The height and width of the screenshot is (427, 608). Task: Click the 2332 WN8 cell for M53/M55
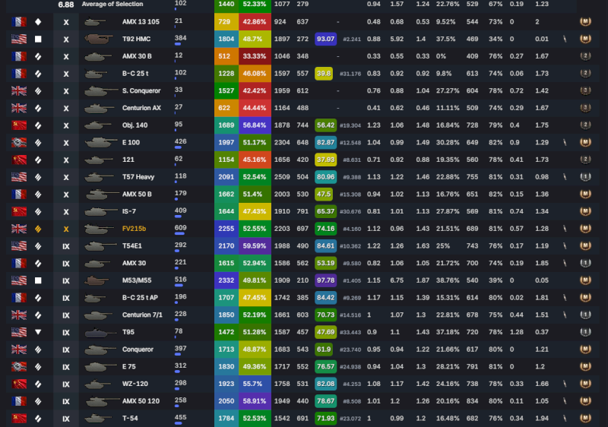pyautogui.click(x=226, y=280)
